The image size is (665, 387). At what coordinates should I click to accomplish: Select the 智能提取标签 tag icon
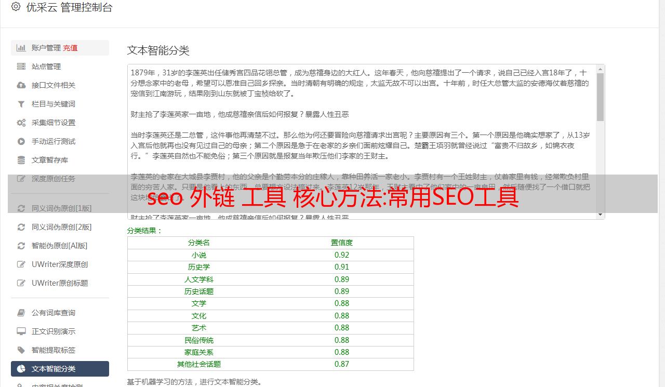20,350
